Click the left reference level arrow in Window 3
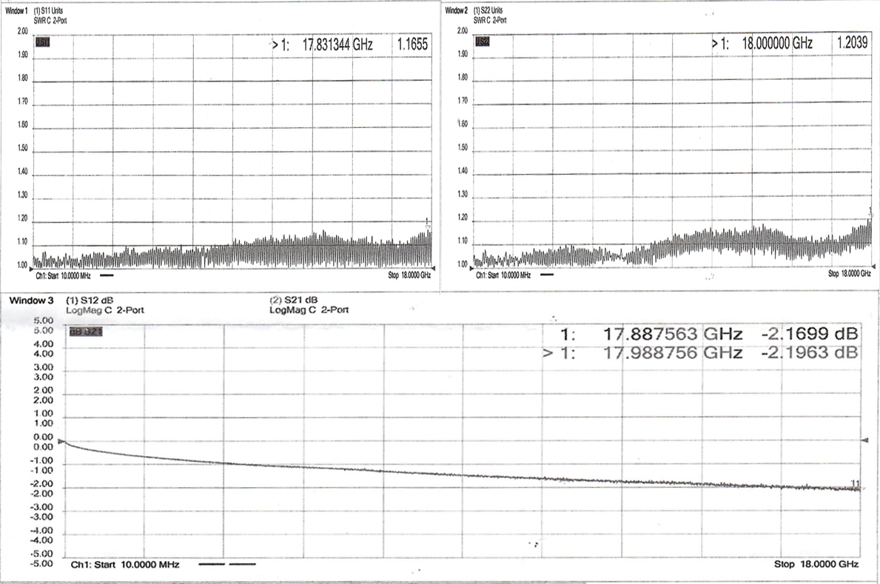The height and width of the screenshot is (584, 880). (61, 441)
